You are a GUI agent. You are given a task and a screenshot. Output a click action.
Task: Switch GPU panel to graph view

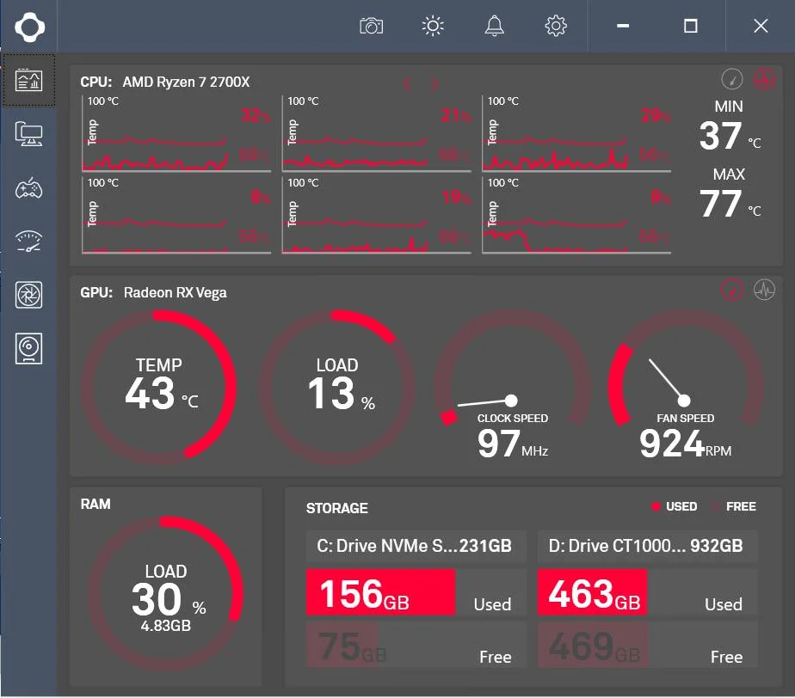point(764,290)
